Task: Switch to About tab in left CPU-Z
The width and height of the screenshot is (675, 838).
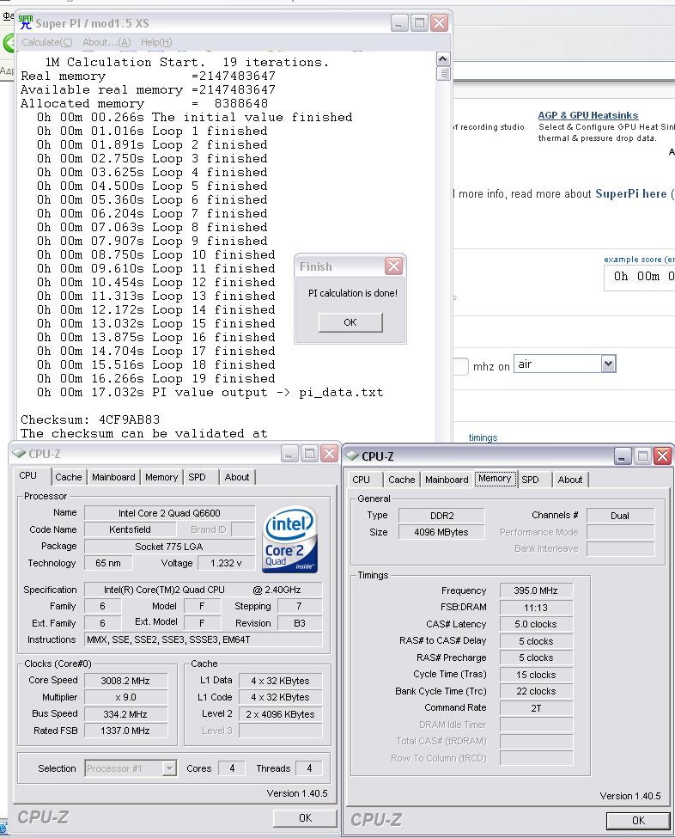Action: [x=236, y=477]
